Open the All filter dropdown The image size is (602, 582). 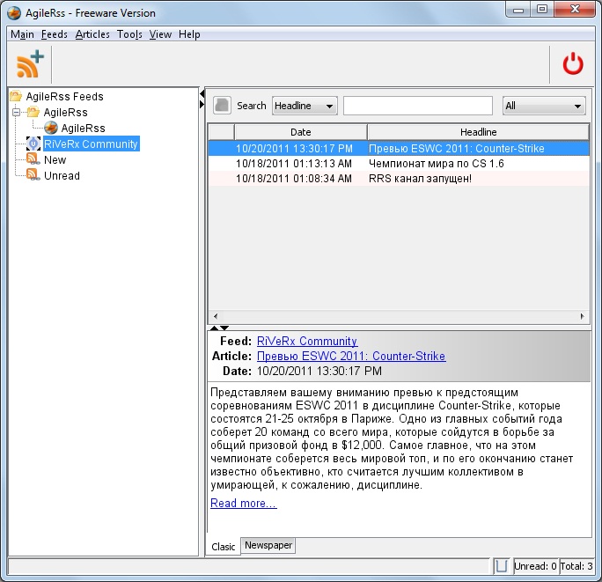coord(544,106)
